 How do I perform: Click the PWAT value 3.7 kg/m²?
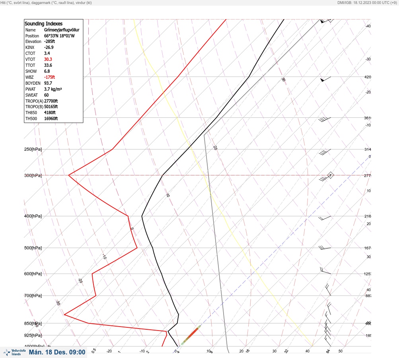tap(53, 89)
